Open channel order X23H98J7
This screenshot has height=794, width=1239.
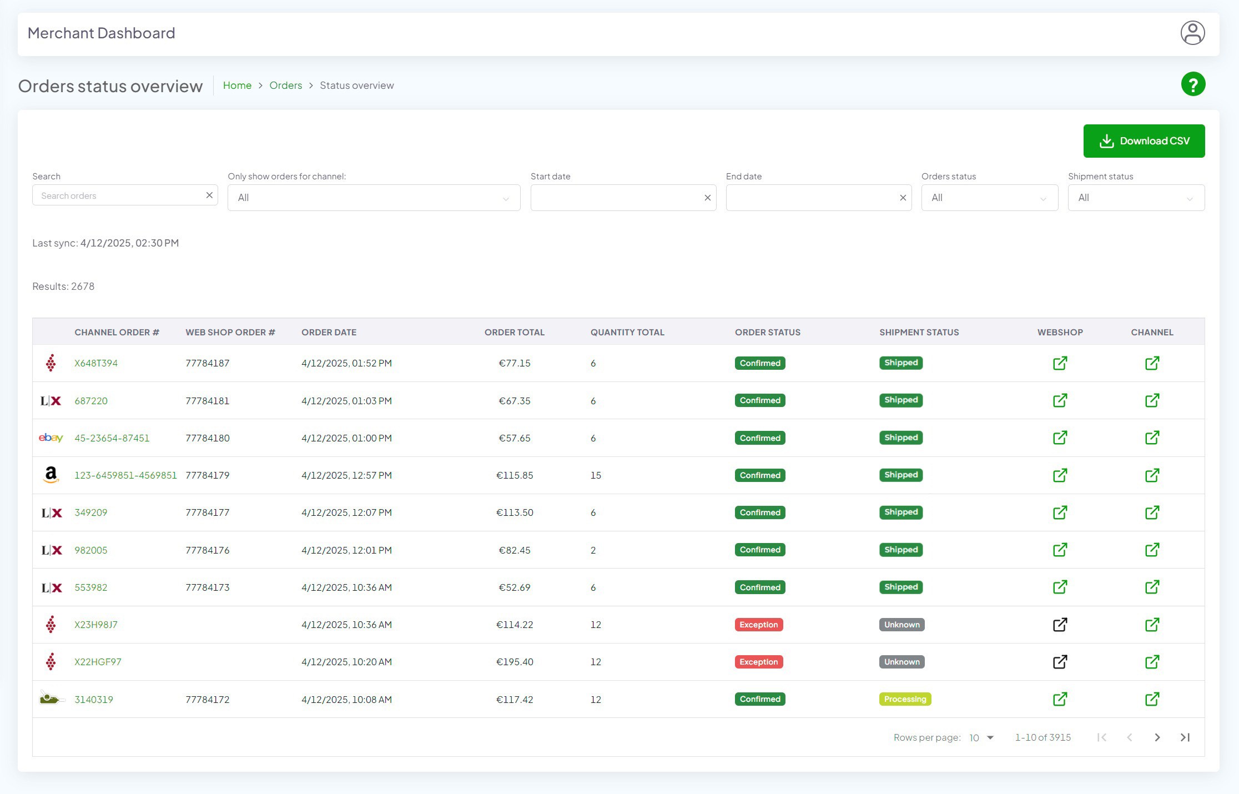[x=96, y=625]
